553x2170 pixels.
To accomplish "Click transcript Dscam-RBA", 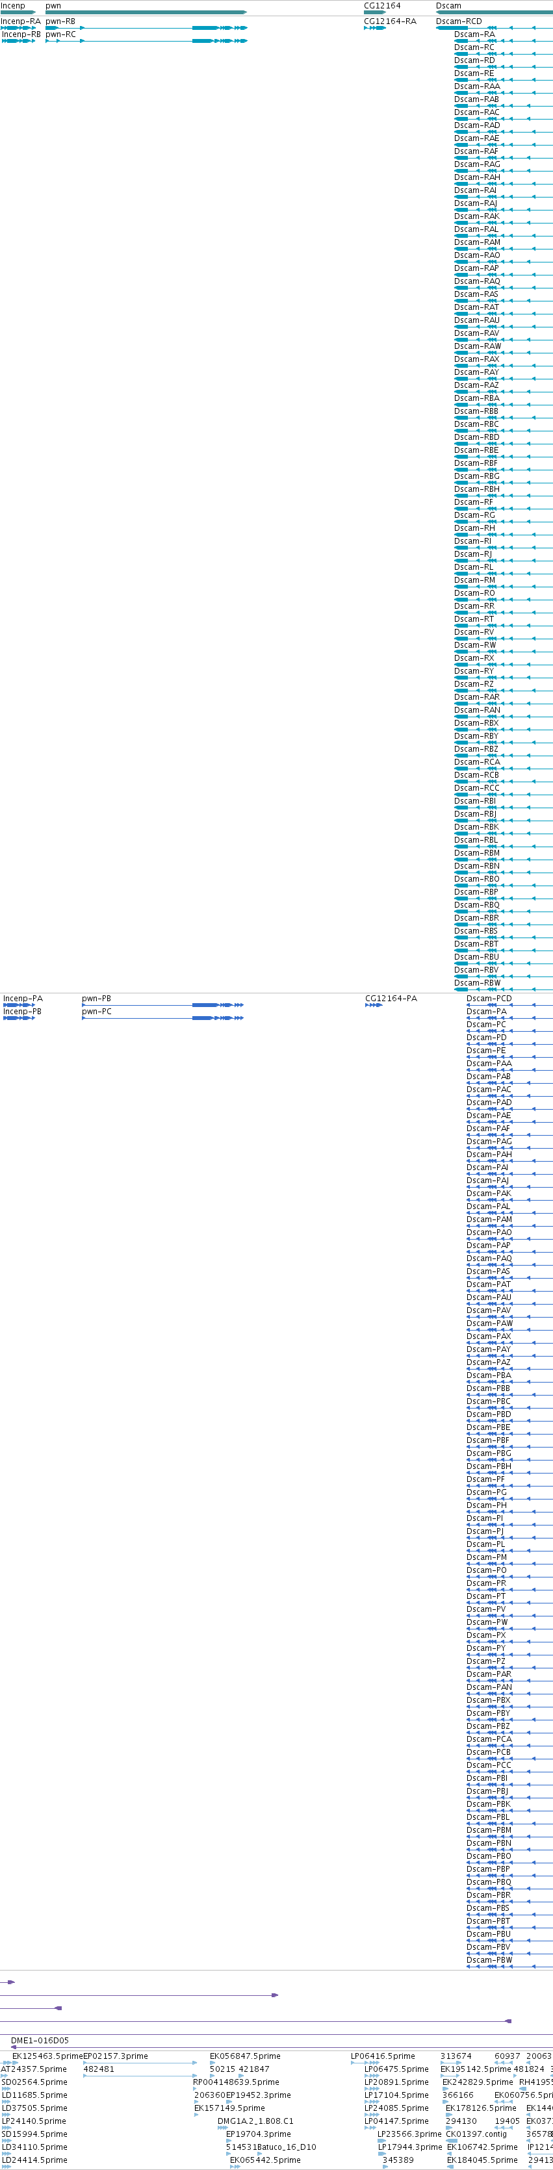I will (477, 398).
